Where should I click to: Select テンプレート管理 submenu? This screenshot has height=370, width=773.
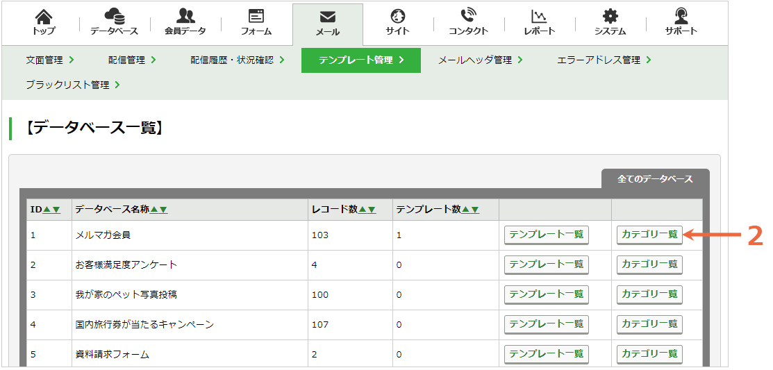(361, 60)
